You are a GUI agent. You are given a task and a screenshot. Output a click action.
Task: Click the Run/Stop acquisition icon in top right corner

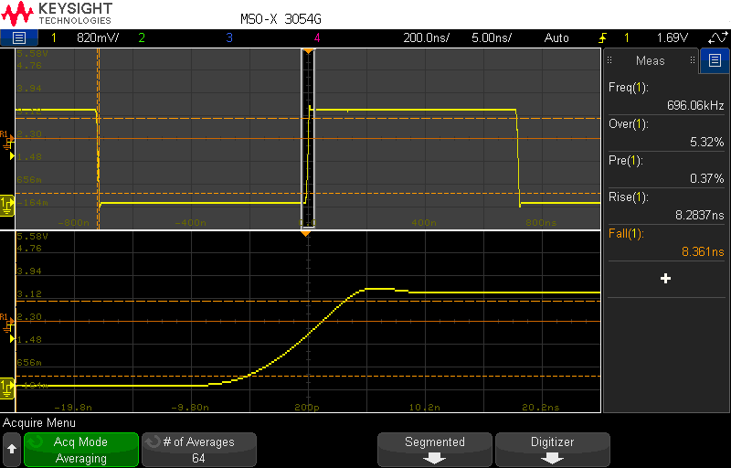[x=717, y=37]
